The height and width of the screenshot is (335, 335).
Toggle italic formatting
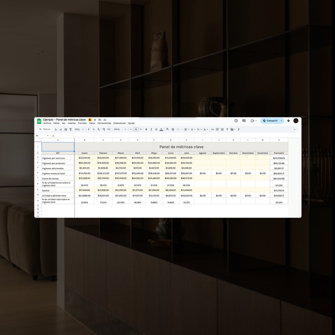pos(151,129)
